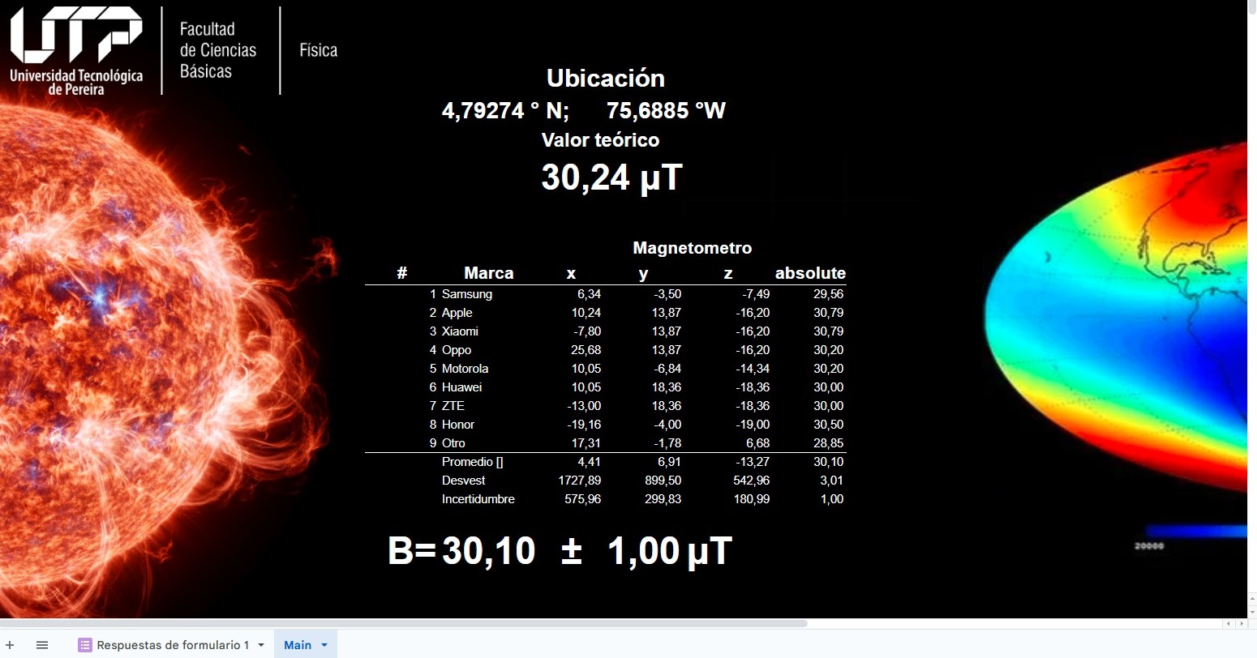Click horizontal scroll right arrow

(x=1240, y=623)
